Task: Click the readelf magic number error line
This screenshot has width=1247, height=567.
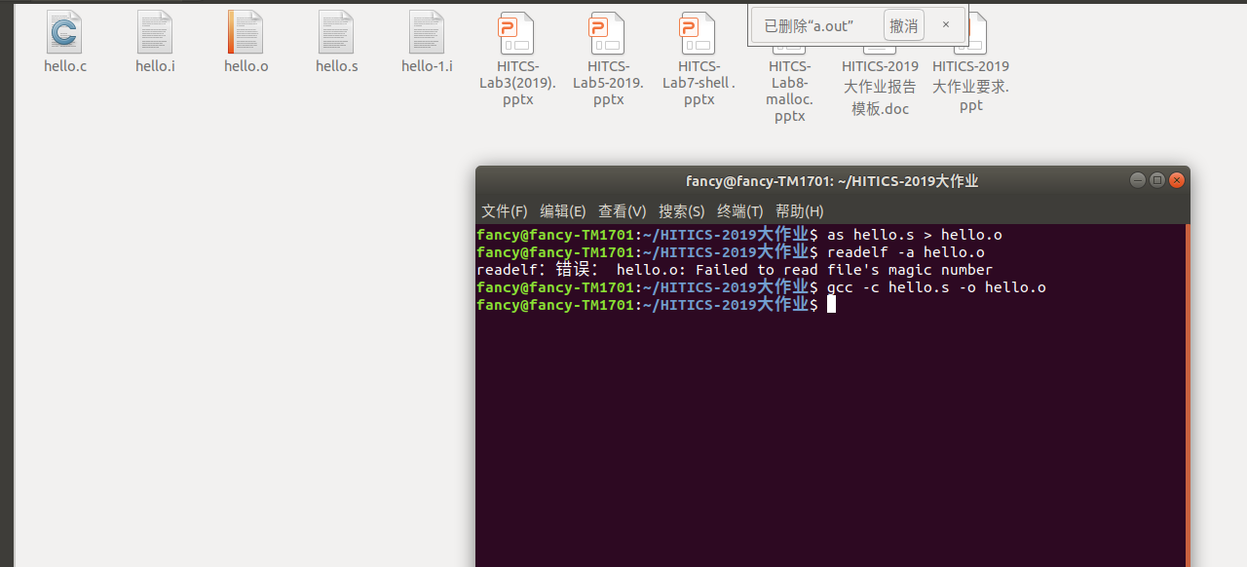Action: [x=735, y=270]
